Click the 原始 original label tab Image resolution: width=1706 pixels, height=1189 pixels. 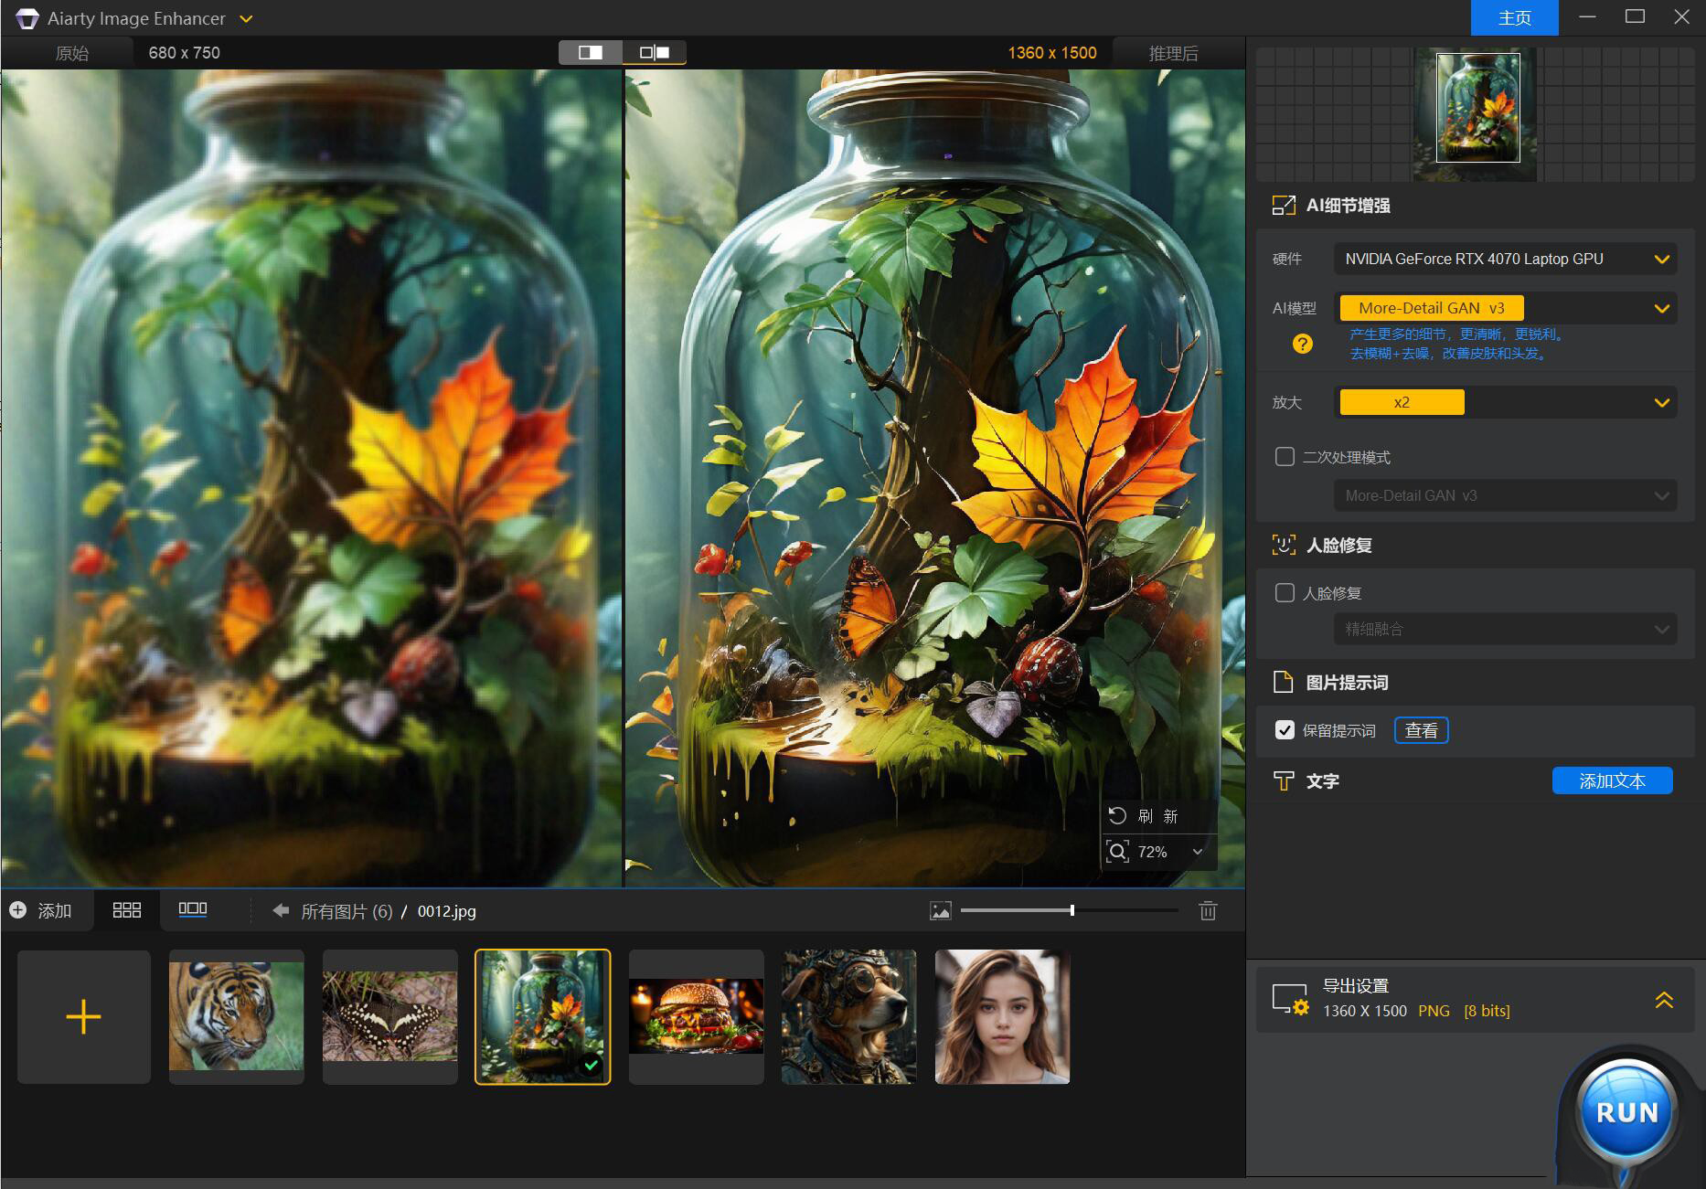tap(71, 53)
